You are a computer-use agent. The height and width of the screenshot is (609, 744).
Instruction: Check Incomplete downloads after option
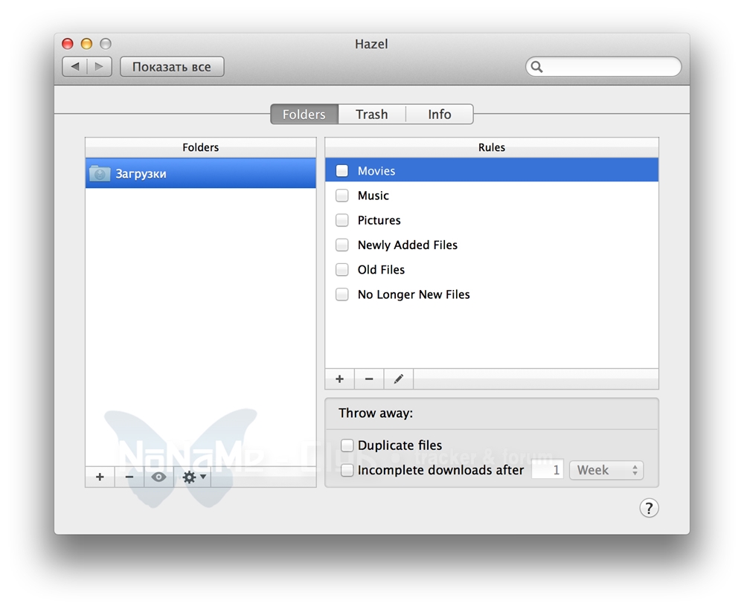(x=347, y=470)
